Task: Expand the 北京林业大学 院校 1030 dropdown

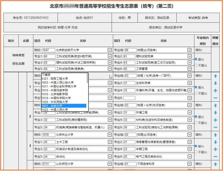Action: (109, 134)
